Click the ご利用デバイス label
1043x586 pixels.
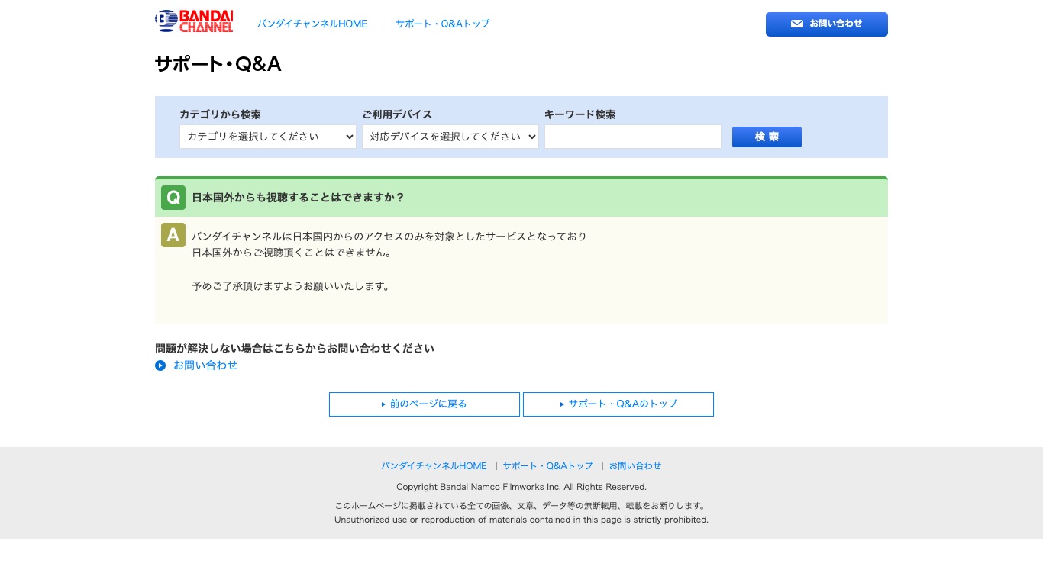pos(397,114)
